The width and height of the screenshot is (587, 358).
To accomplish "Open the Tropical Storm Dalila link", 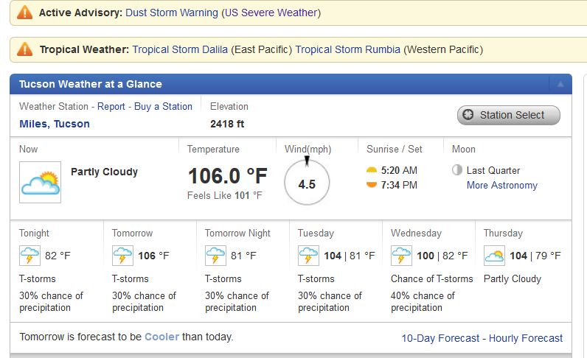I will [x=180, y=49].
